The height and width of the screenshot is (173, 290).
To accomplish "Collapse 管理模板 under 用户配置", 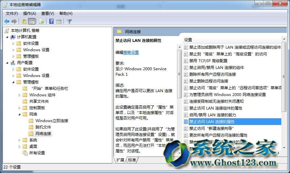I will click(13, 82).
